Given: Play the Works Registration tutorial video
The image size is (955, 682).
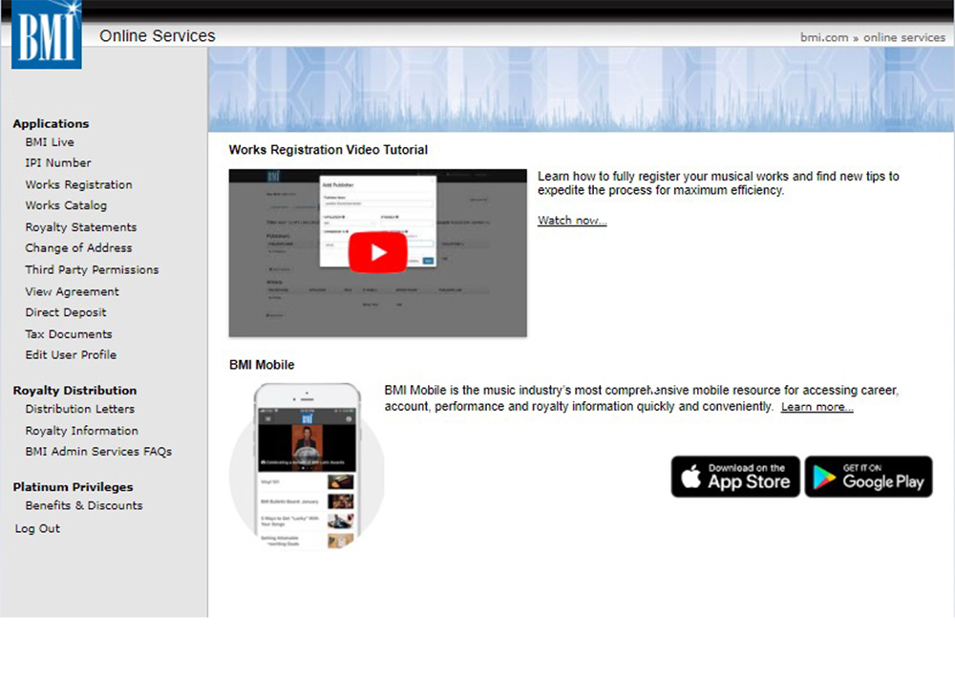Looking at the screenshot, I should [377, 252].
